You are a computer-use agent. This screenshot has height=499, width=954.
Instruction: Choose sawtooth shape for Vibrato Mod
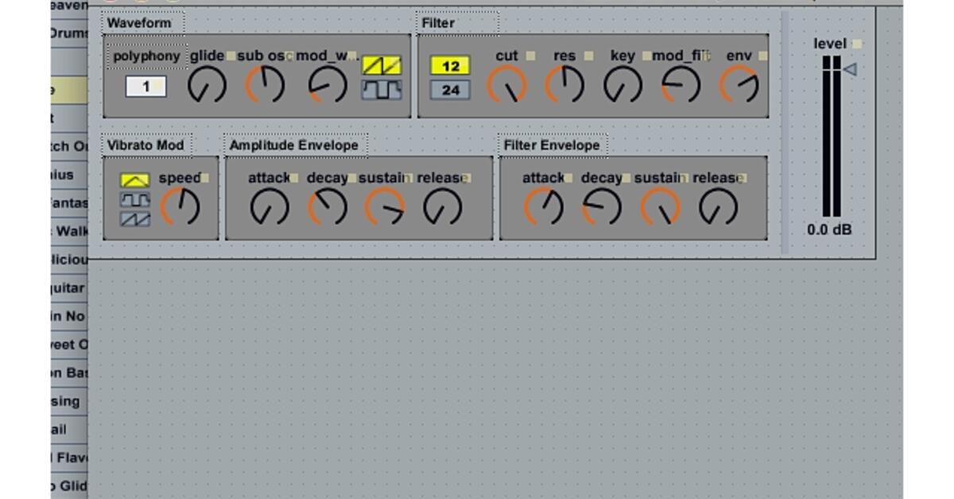pos(135,219)
